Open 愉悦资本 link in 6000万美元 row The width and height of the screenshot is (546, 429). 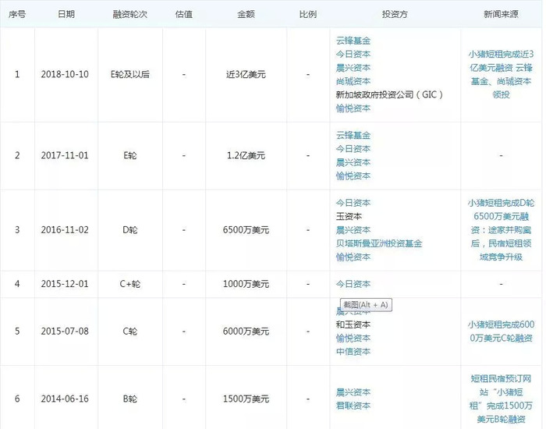click(x=353, y=339)
